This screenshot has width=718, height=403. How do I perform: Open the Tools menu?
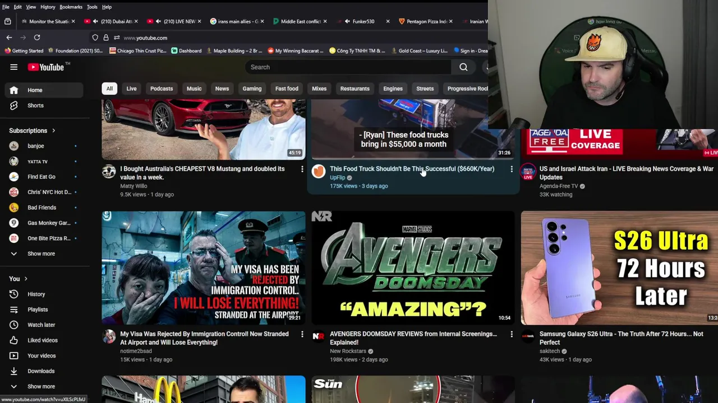click(x=92, y=7)
